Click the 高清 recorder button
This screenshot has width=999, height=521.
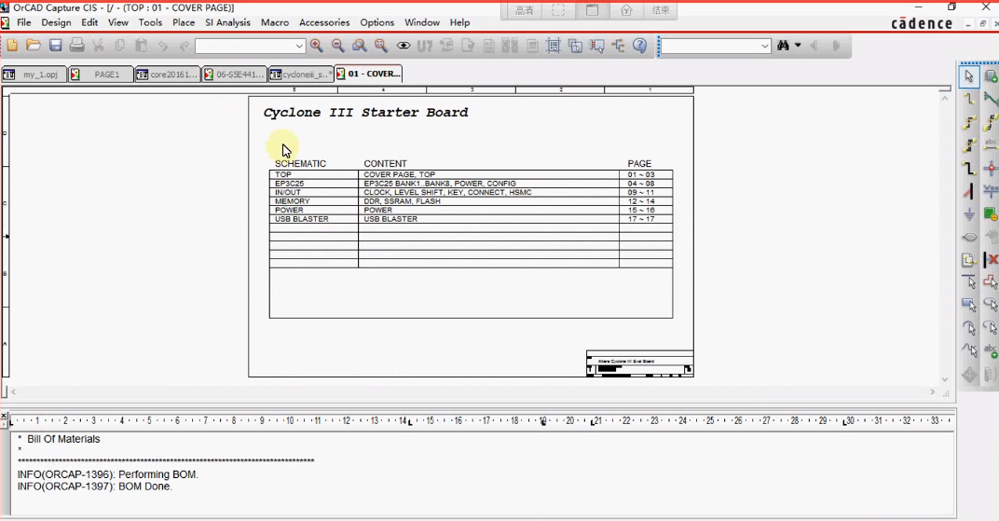(525, 10)
